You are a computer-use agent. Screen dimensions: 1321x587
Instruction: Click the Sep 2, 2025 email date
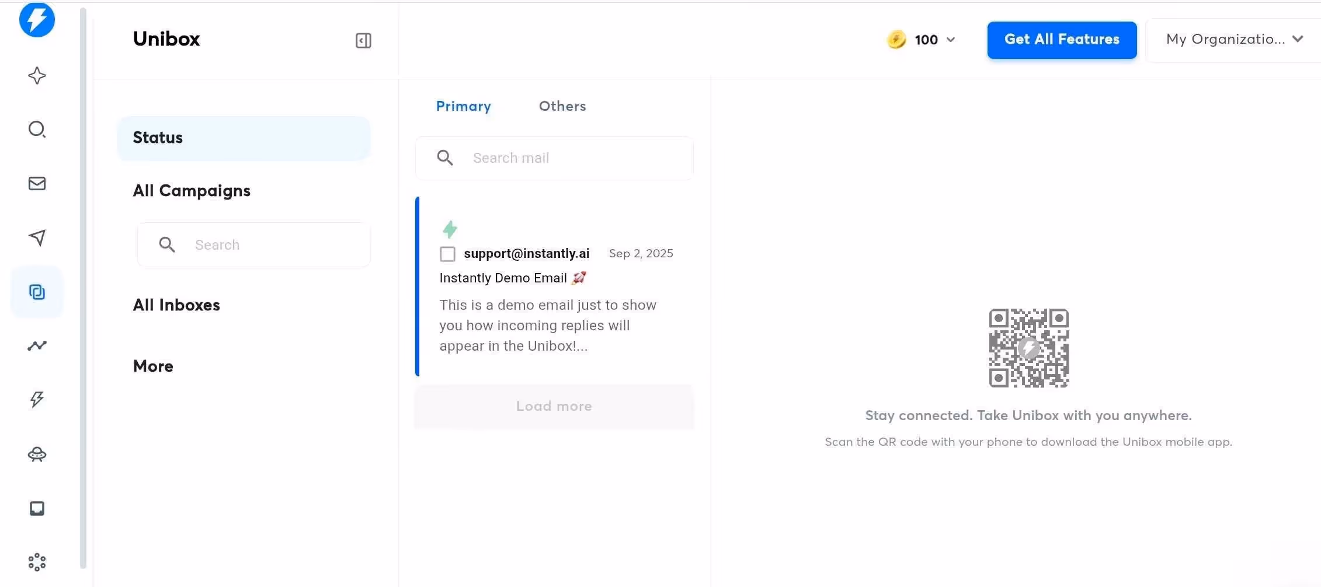point(641,254)
